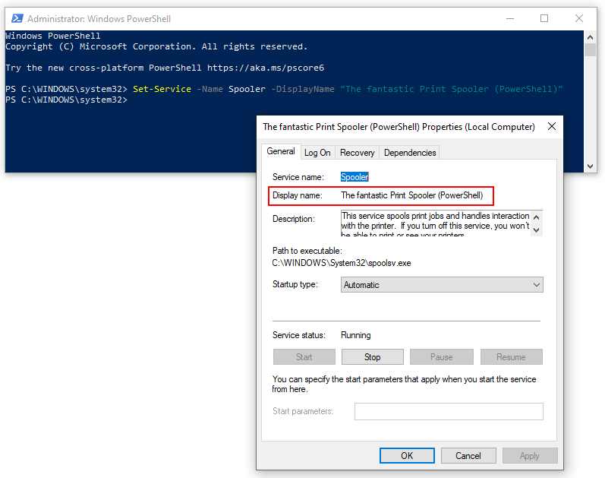This screenshot has width=605, height=478.
Task: Click Cancel in Properties dialog
Action: coord(468,456)
